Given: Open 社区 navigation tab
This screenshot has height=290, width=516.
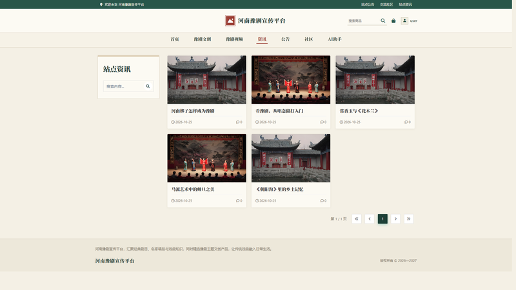Looking at the screenshot, I should pos(309,39).
